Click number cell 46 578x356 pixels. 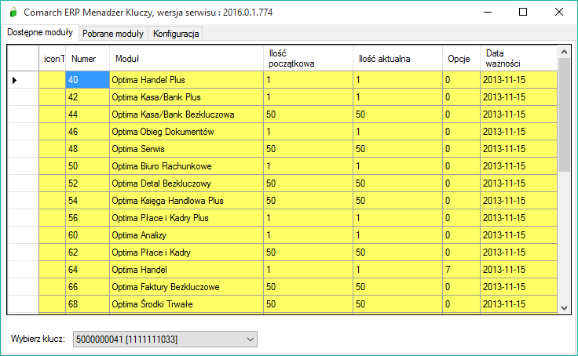coord(87,132)
